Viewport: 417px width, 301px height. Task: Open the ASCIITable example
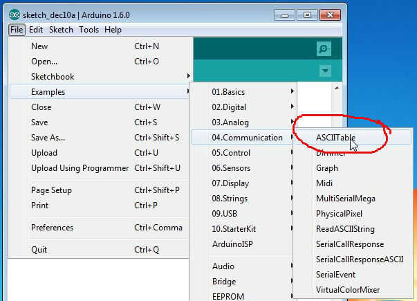tap(353, 138)
